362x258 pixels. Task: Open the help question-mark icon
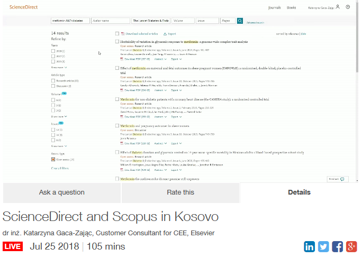pyautogui.click(x=348, y=7)
